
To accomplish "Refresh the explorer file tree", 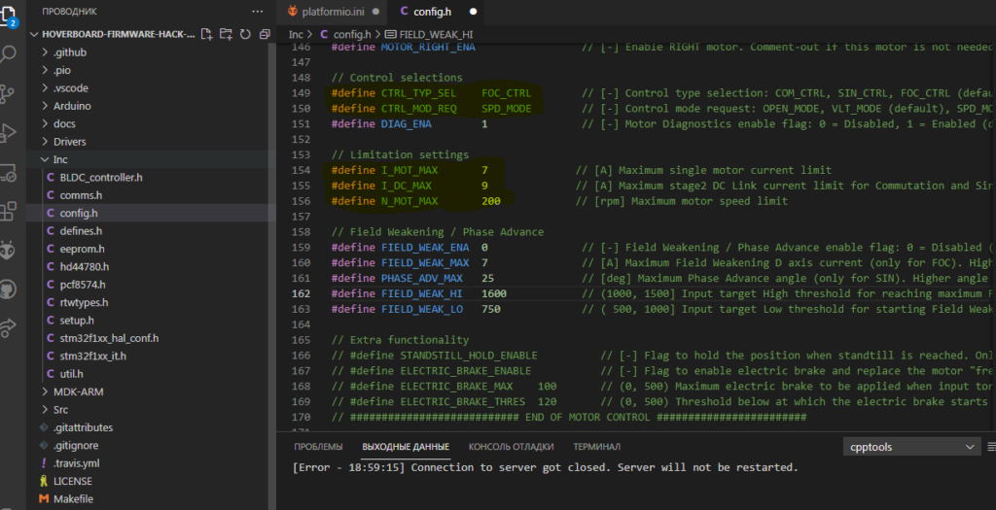I will (245, 34).
